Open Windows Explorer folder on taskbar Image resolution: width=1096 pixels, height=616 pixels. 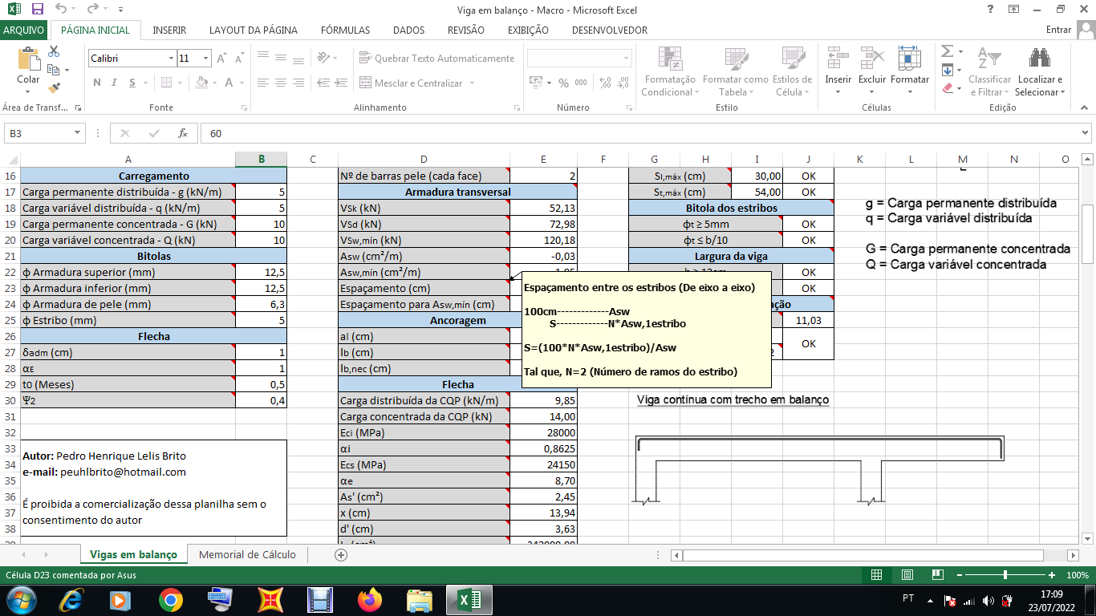tap(420, 600)
